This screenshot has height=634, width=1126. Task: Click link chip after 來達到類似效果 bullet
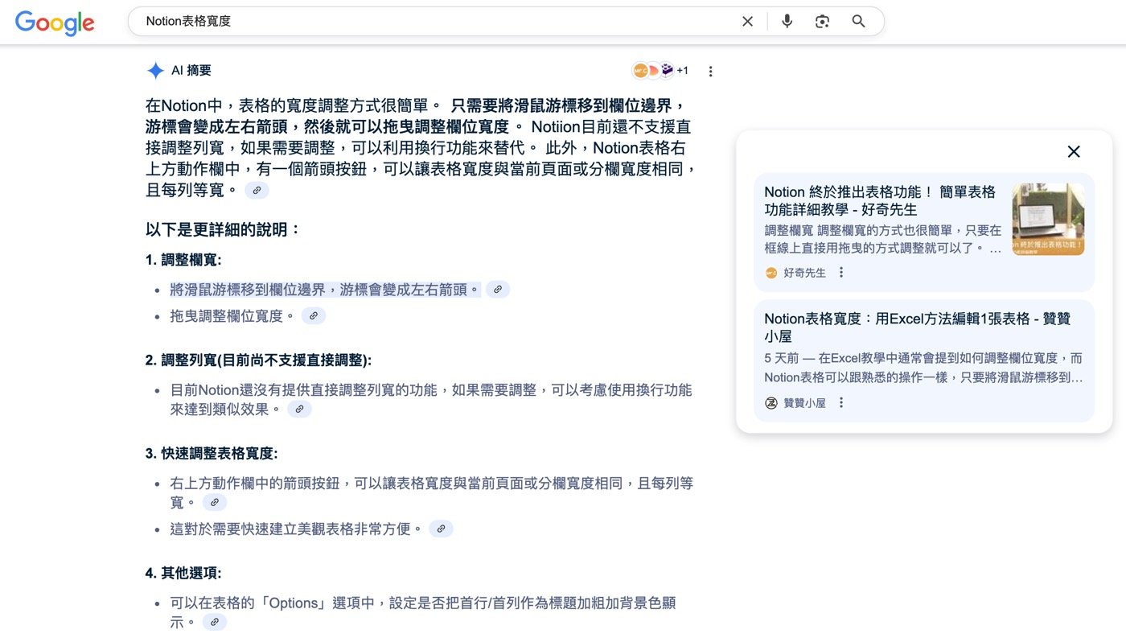[x=299, y=410]
